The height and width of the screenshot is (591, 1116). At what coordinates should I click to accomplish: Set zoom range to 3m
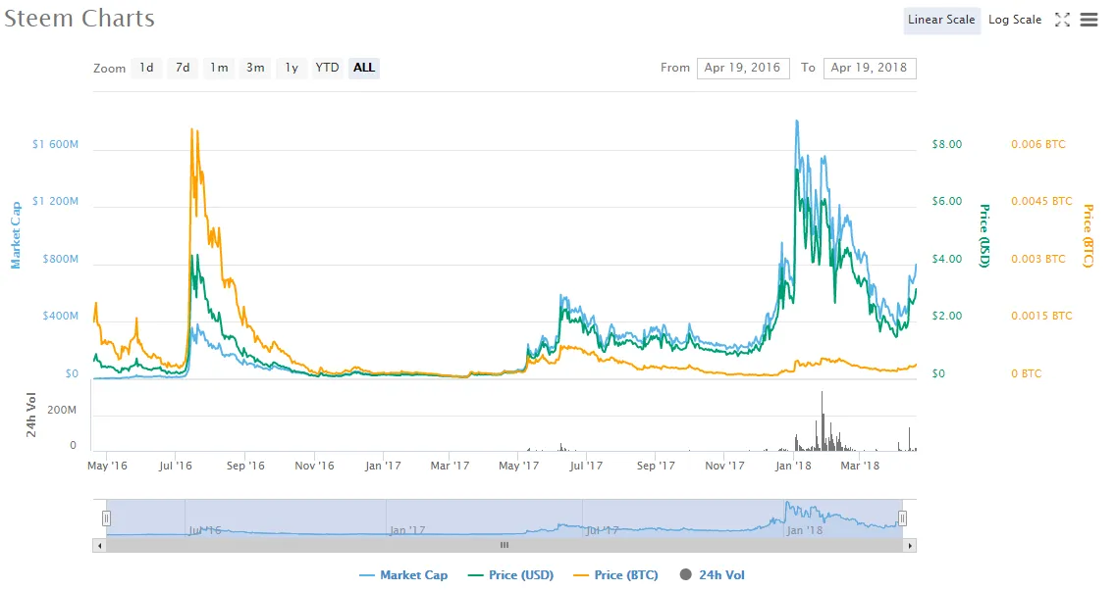coord(255,68)
